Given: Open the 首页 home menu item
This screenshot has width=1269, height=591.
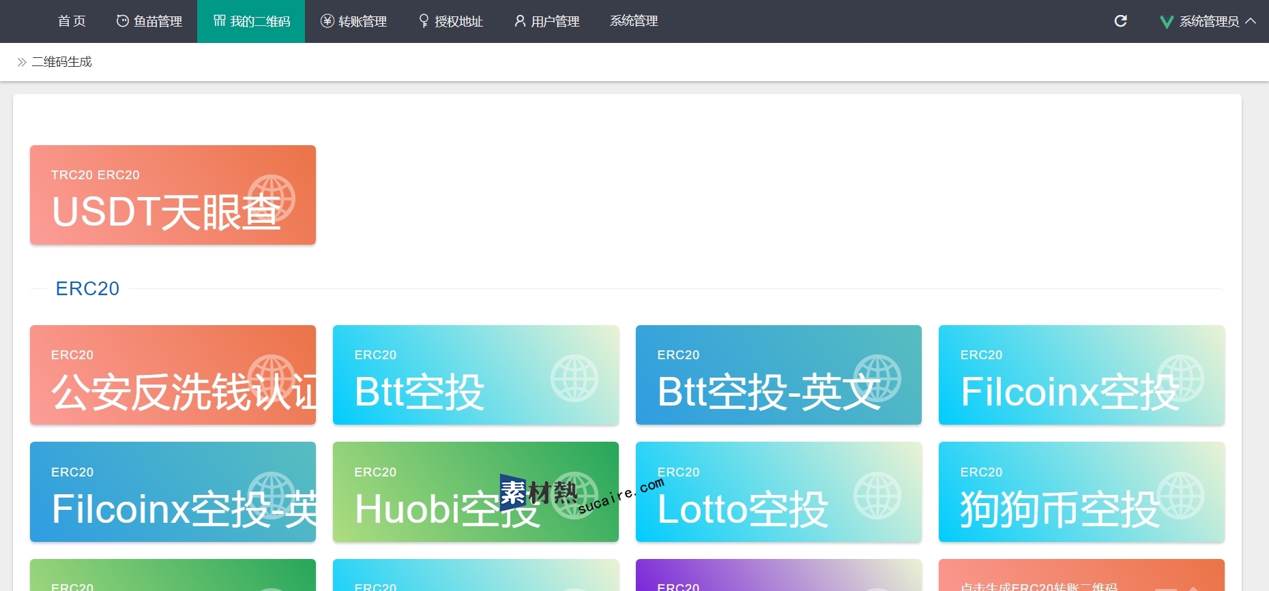Looking at the screenshot, I should (x=72, y=21).
